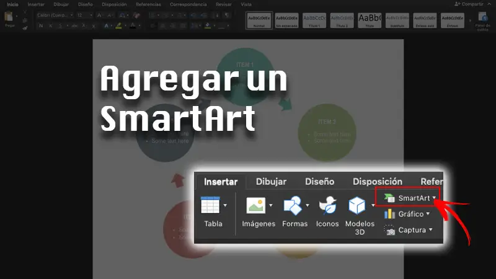Click the Pegar paste icon
This screenshot has height=279, width=496.
tap(9, 17)
